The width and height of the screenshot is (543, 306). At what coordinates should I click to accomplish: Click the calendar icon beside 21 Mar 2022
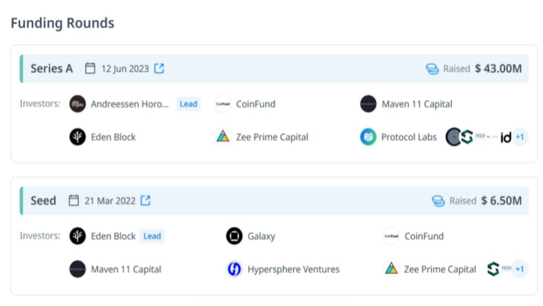(x=73, y=200)
